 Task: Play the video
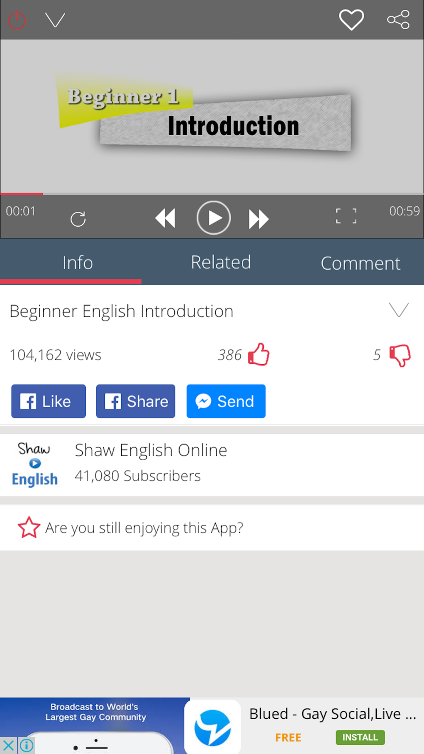pos(214,218)
